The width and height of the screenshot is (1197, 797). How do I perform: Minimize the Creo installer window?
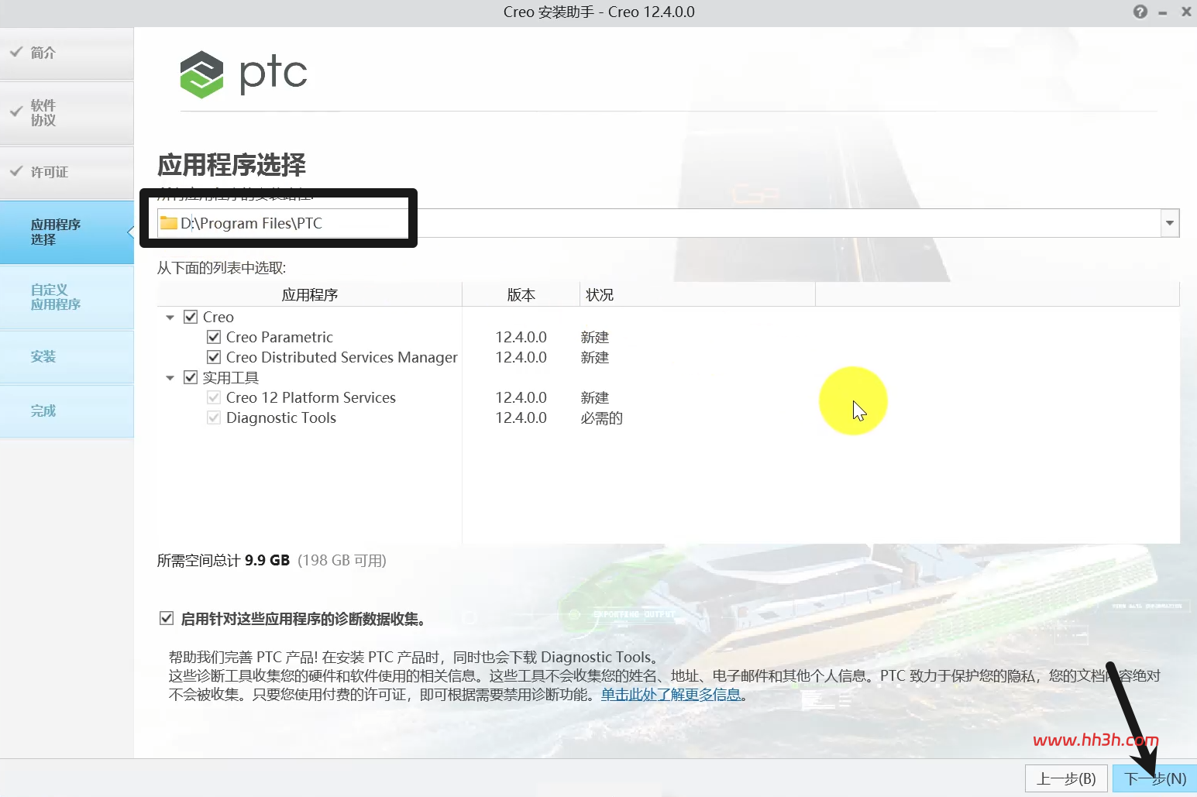pos(1163,12)
